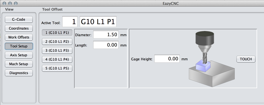Choose tool 3 (G10 L1 P3)
The image size is (264, 105).
tap(57, 50)
